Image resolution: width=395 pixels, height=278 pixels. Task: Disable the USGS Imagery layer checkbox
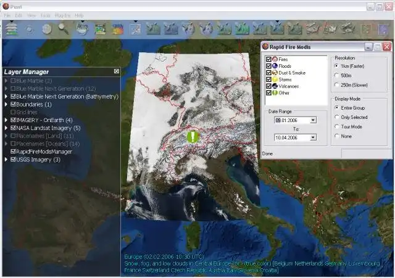pos(13,160)
